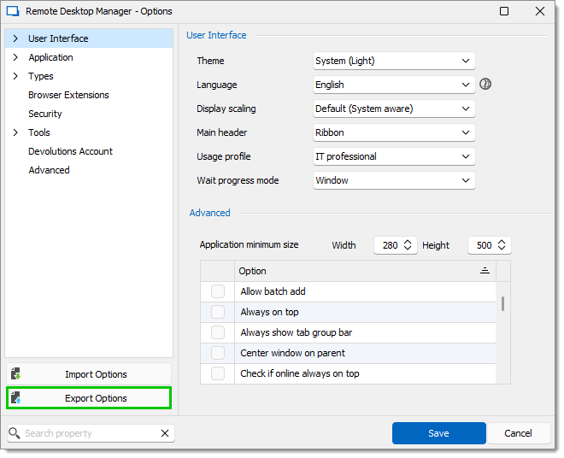This screenshot has width=564, height=458.
Task: Click the Option column header
Action: (365, 271)
